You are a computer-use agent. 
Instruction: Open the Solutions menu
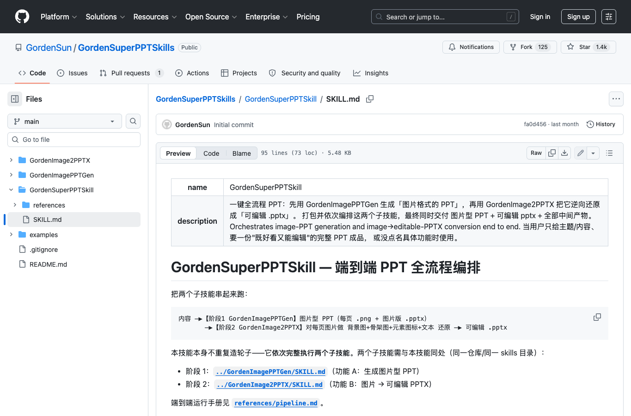point(105,17)
